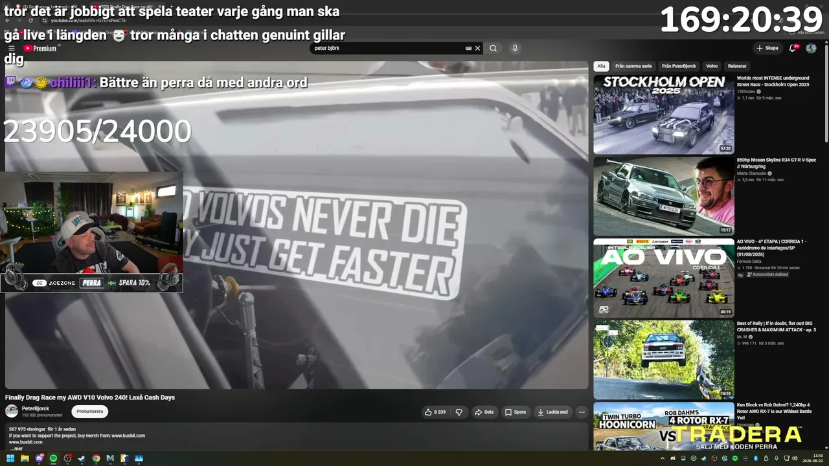Screen dimensions: 829x466
Task: Open Discord from the taskbar
Action: click(39, 458)
